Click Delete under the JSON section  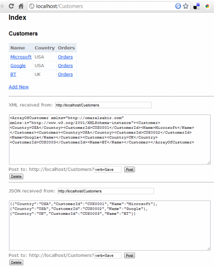coord(16,262)
